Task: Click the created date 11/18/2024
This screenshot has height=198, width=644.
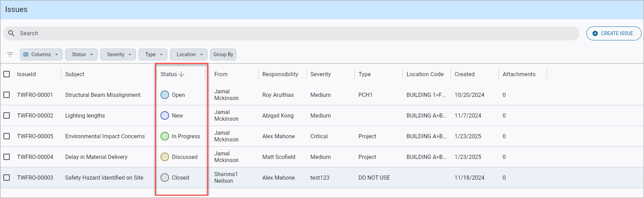Action: point(469,177)
